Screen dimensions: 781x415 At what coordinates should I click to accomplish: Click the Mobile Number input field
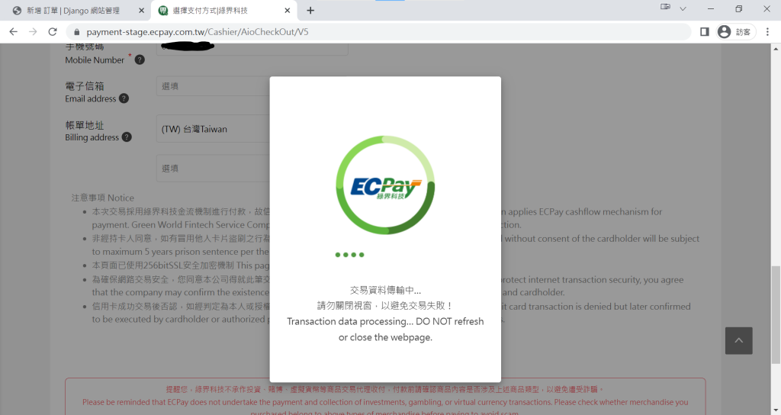[x=252, y=49]
